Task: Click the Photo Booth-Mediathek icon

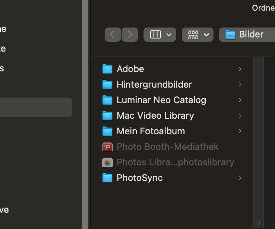Action: (107, 147)
